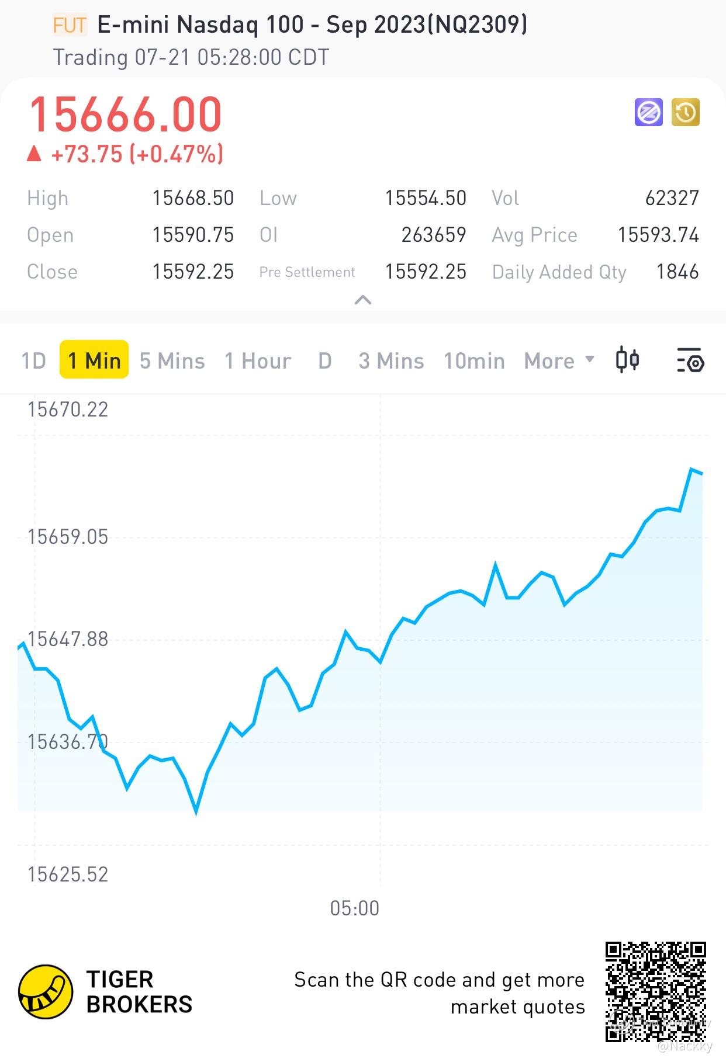Tap the FUT badge by the contract name
Image resolution: width=726 pixels, height=1062 pixels.
click(70, 25)
